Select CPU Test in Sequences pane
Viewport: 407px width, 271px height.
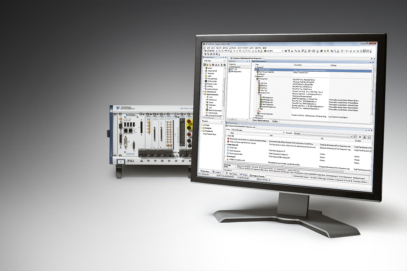coord(233,69)
